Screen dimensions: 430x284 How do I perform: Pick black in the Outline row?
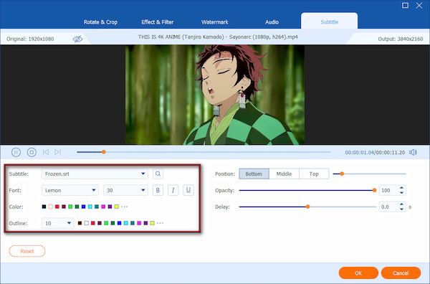click(x=80, y=223)
